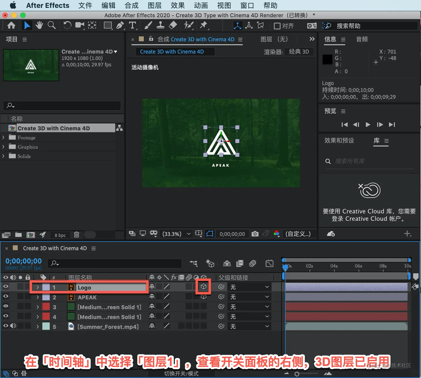Image resolution: width=421 pixels, height=378 pixels.
Task: Play the preview
Action: (x=368, y=125)
